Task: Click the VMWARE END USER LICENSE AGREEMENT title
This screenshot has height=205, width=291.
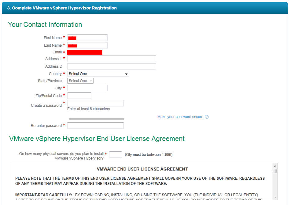Action: pos(142,169)
